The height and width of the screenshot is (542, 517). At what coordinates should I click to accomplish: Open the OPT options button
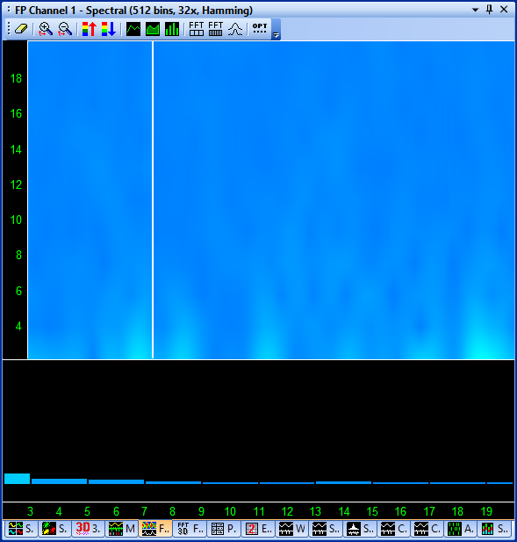point(260,28)
